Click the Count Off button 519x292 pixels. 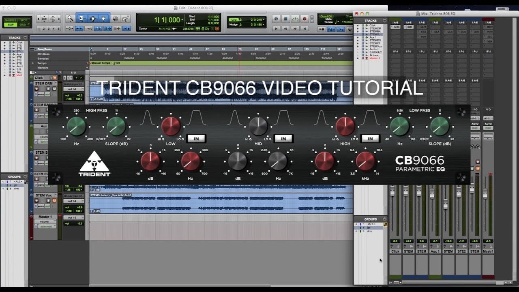326,17
